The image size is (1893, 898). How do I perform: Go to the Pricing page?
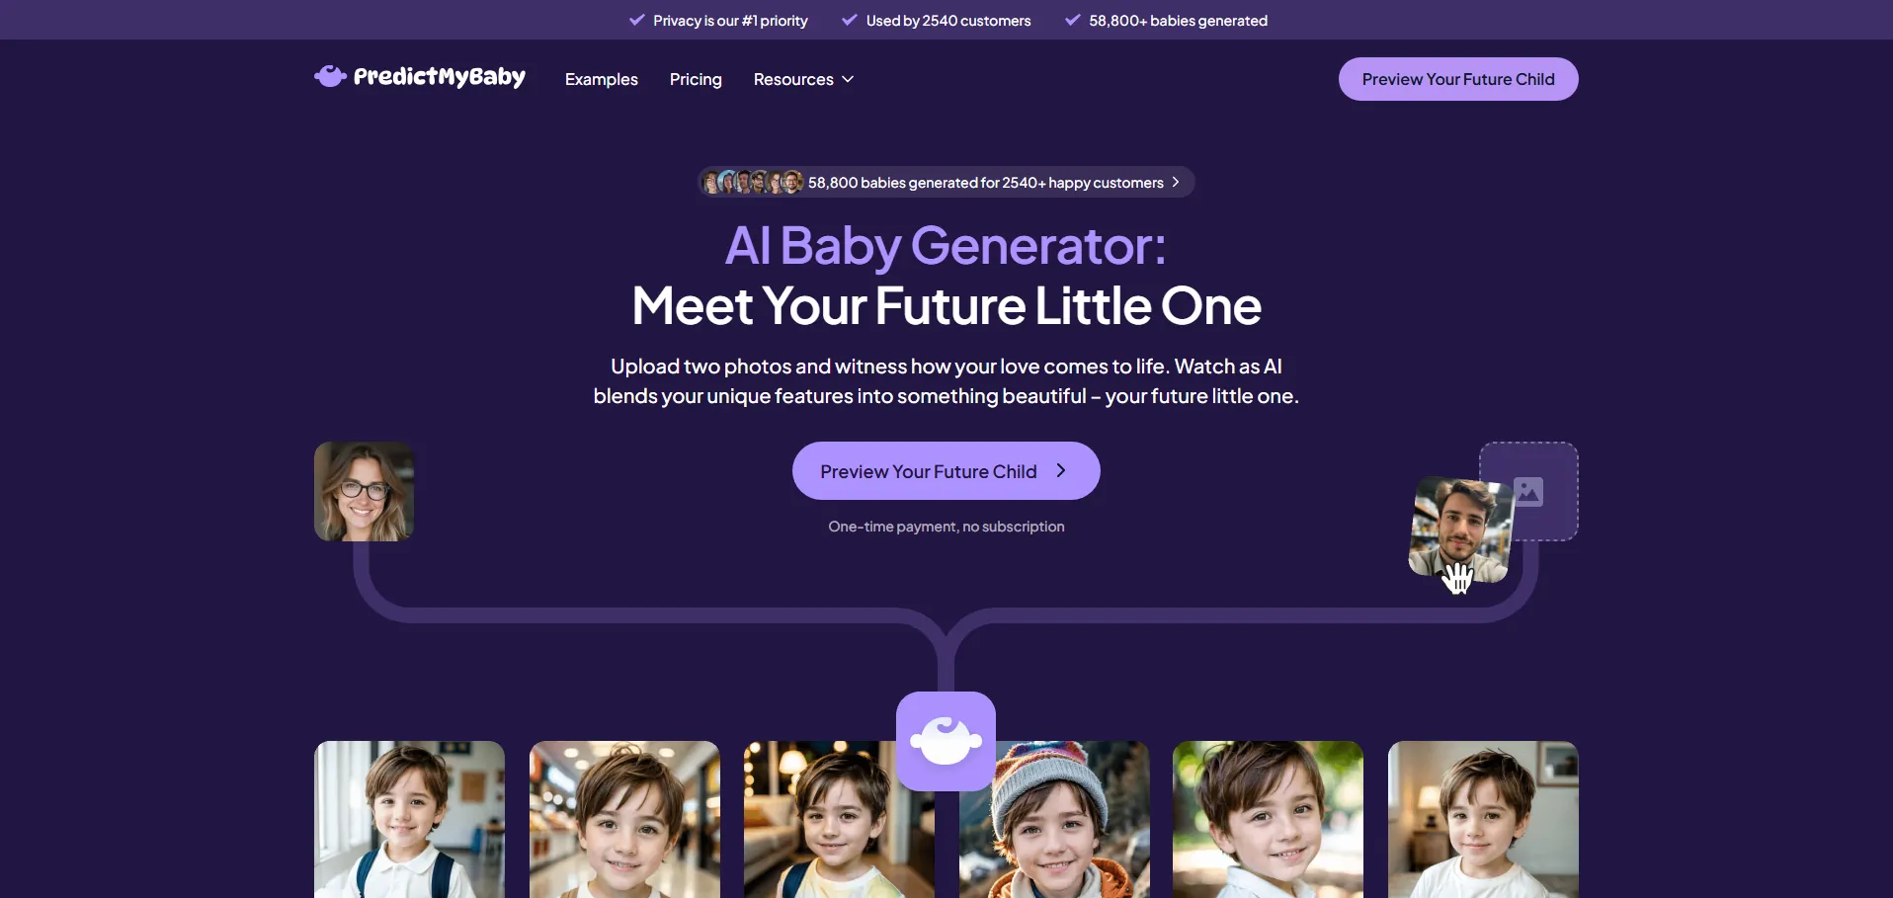point(696,79)
